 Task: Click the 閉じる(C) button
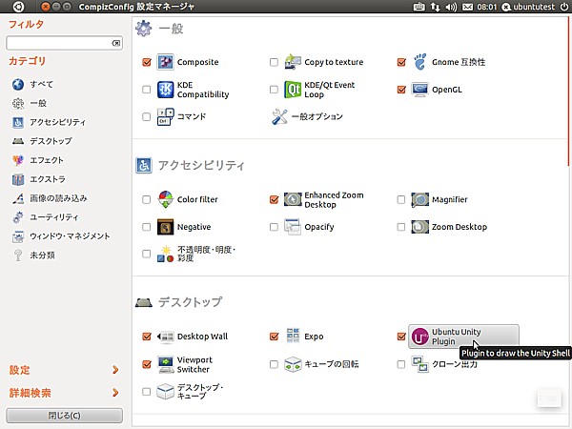(64, 416)
